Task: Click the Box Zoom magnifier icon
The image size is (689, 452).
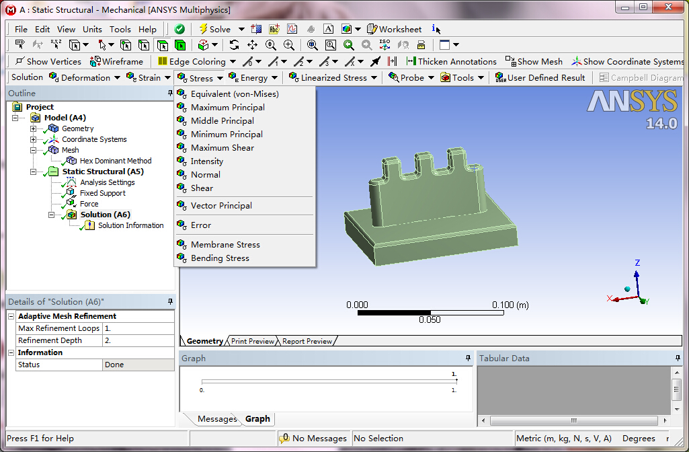Action: click(x=331, y=44)
